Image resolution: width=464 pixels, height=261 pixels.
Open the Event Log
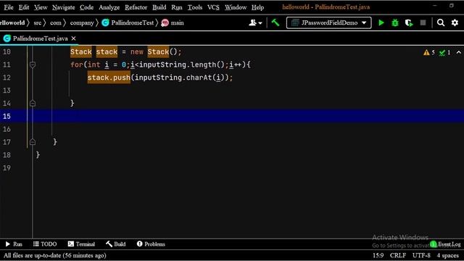click(x=445, y=244)
